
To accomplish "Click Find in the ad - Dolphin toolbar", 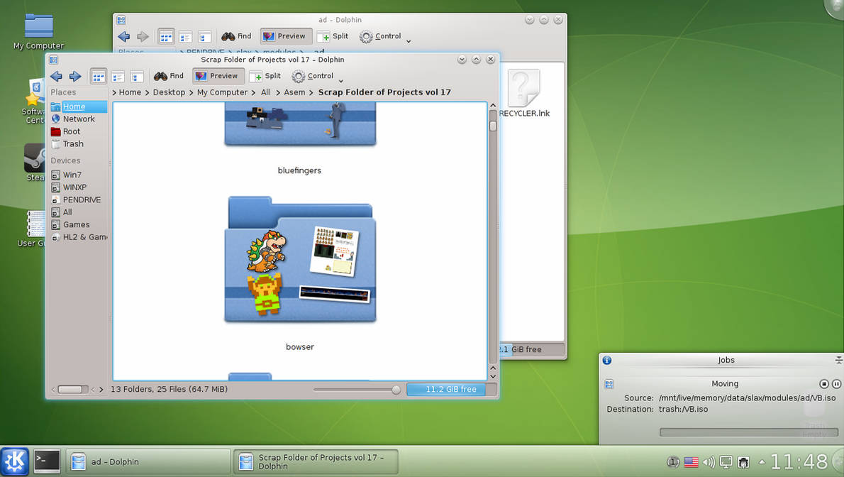I will (236, 36).
